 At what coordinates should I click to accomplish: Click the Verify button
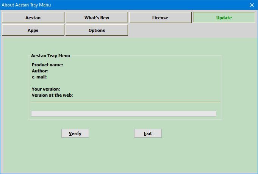point(75,133)
